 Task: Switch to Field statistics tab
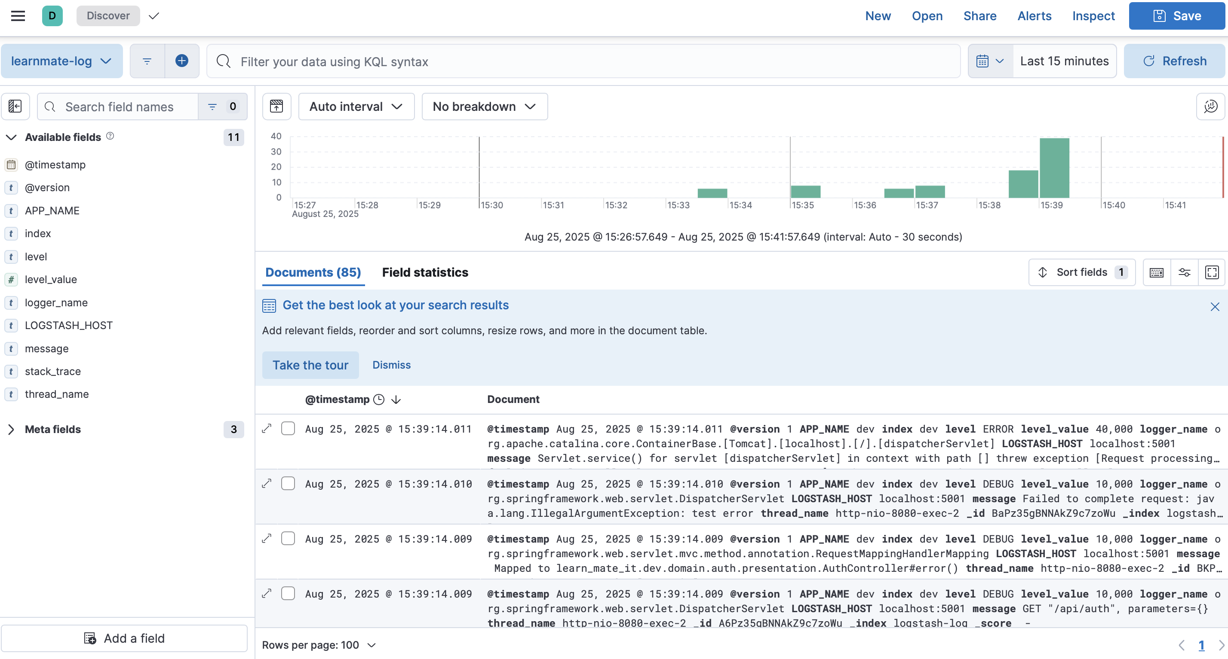[x=425, y=272]
